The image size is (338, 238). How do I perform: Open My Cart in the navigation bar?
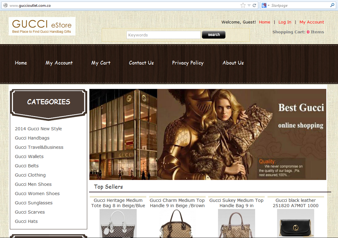click(x=101, y=63)
